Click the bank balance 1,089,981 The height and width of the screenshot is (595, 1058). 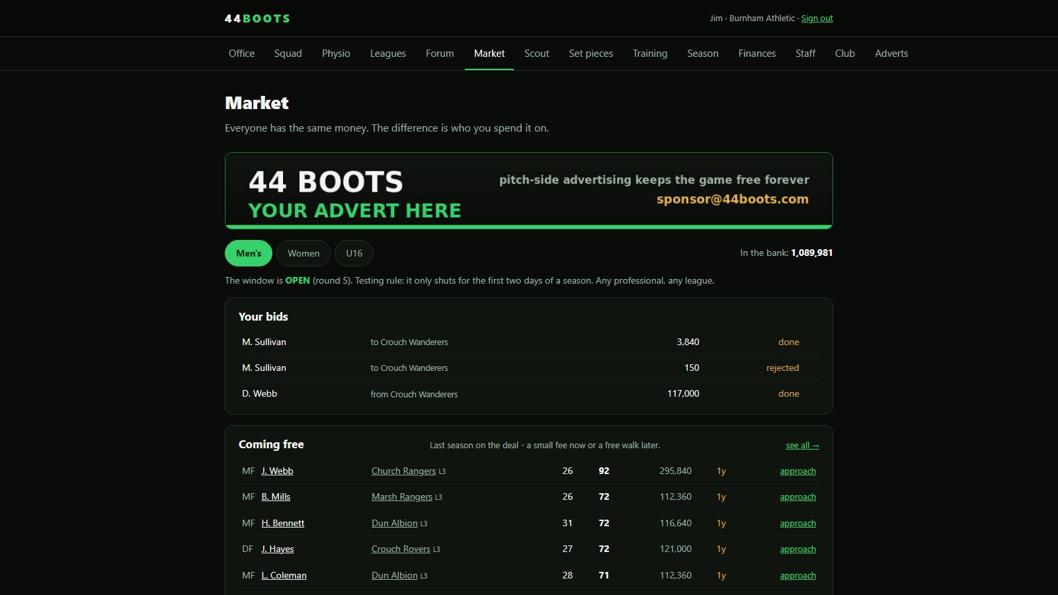[811, 253]
